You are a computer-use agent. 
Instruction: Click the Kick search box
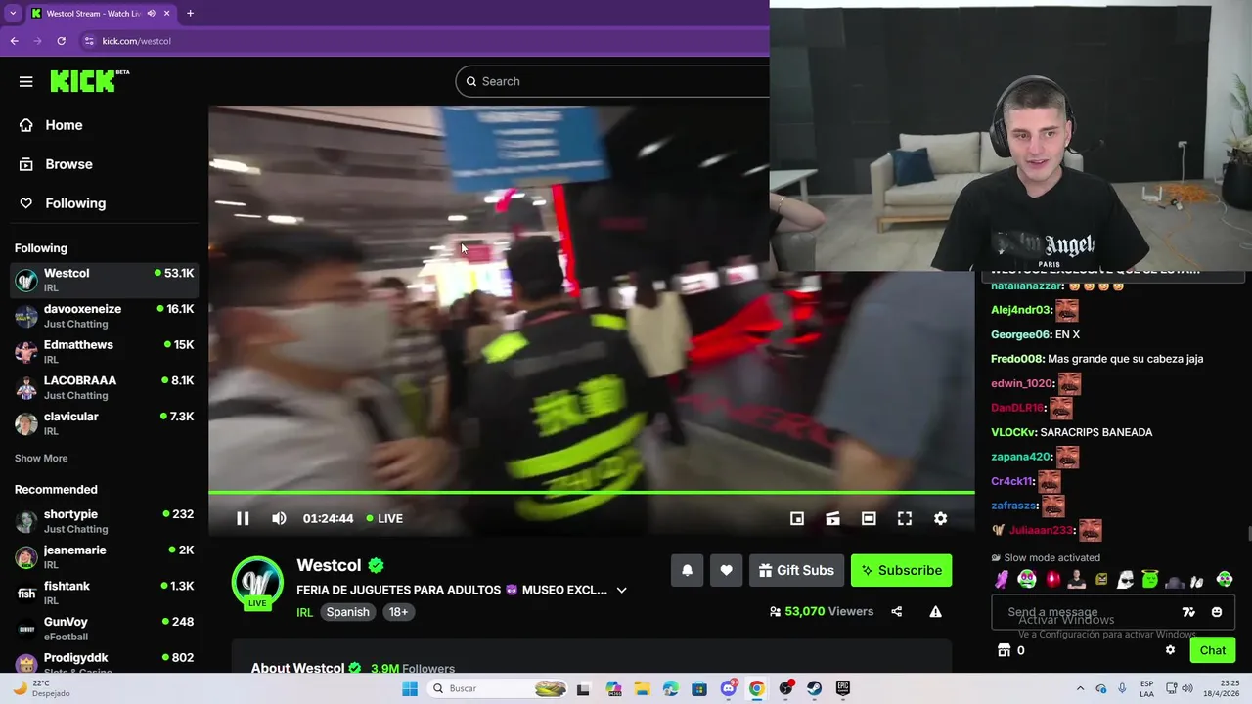(x=612, y=81)
